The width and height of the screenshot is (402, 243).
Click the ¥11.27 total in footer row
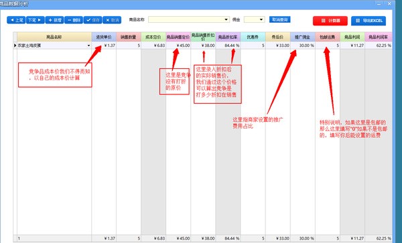point(352,238)
